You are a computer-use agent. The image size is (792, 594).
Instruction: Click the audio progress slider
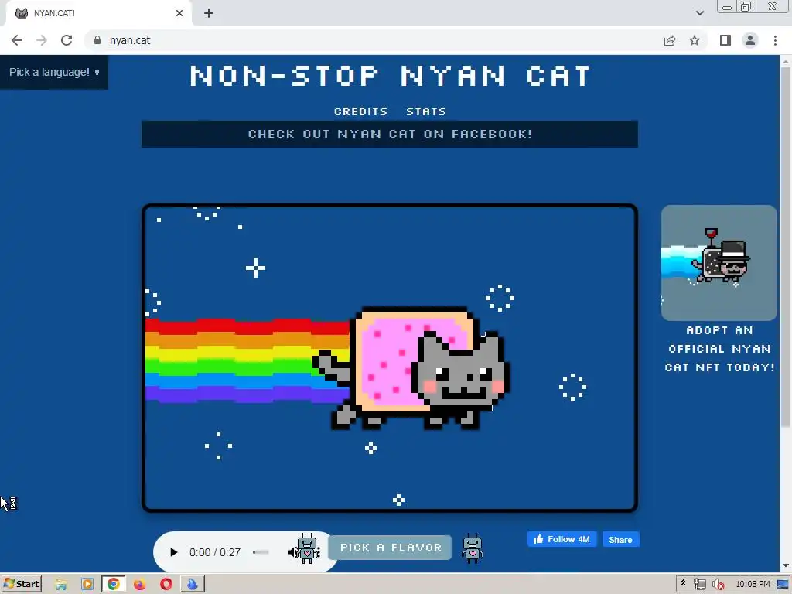pyautogui.click(x=261, y=552)
